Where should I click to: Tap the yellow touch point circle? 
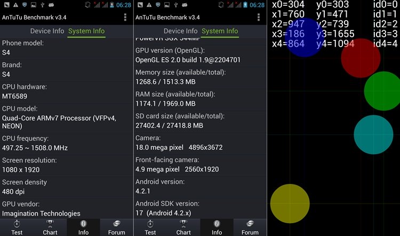point(290,204)
